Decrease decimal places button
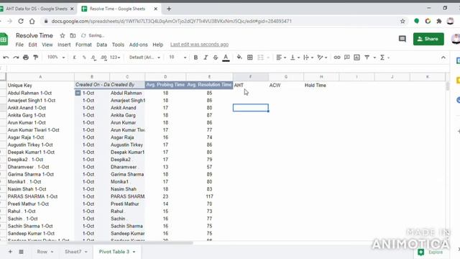The image size is (460, 259). tap(93, 58)
